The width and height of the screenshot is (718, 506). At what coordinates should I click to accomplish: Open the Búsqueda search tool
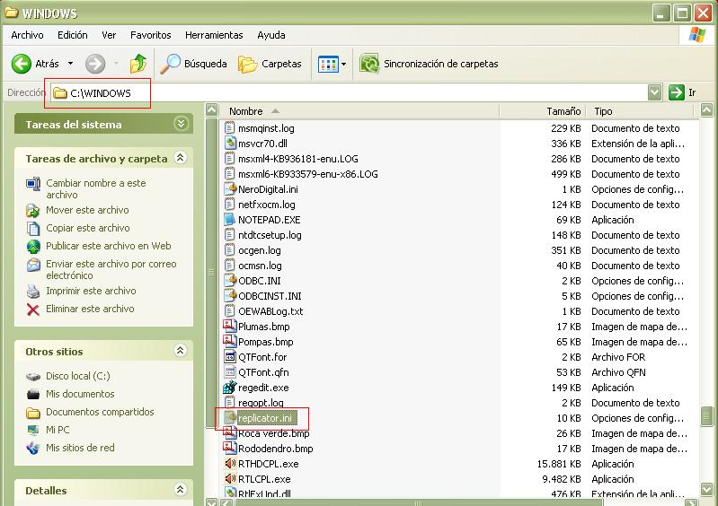click(x=193, y=64)
